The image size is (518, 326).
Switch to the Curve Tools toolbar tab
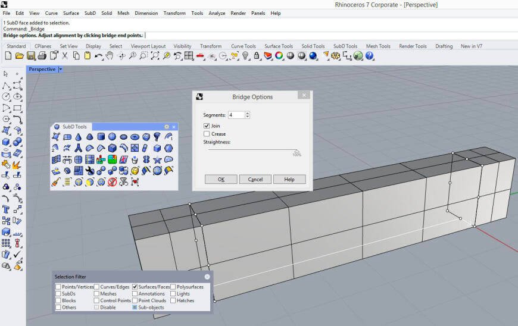pyautogui.click(x=243, y=46)
